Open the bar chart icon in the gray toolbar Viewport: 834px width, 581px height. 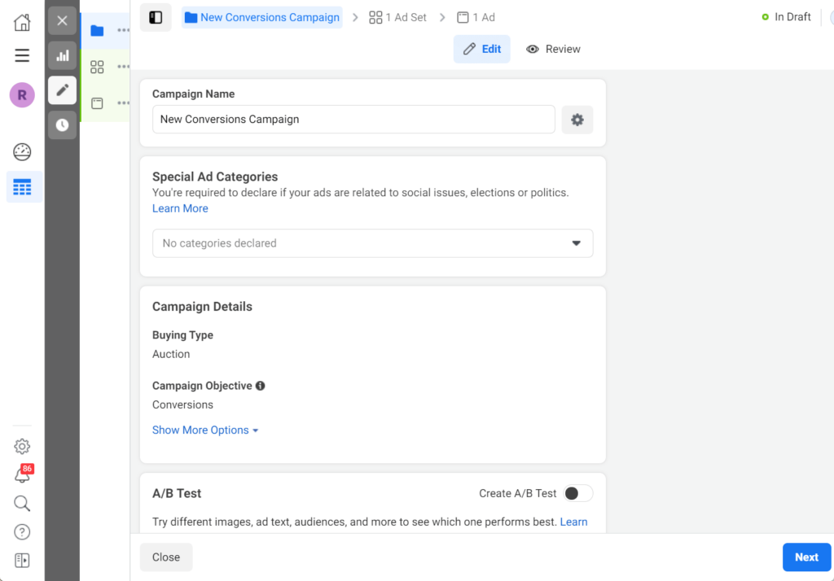point(62,55)
